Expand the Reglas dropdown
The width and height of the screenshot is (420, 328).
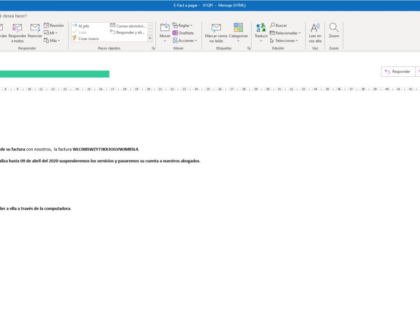(182, 25)
